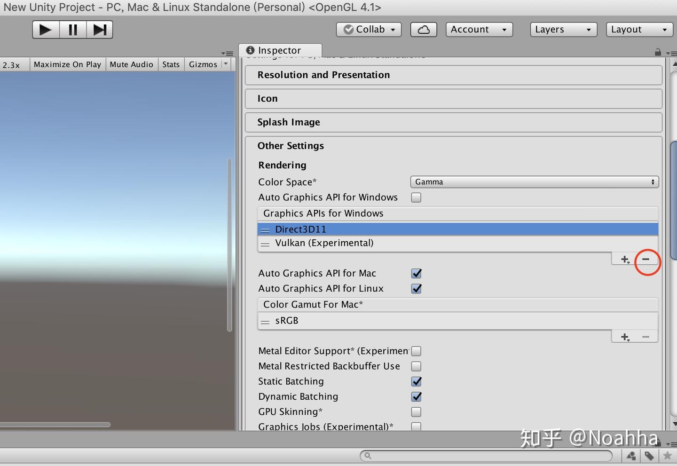The image size is (677, 466).
Task: Click the asset label tag icon
Action: point(650,456)
